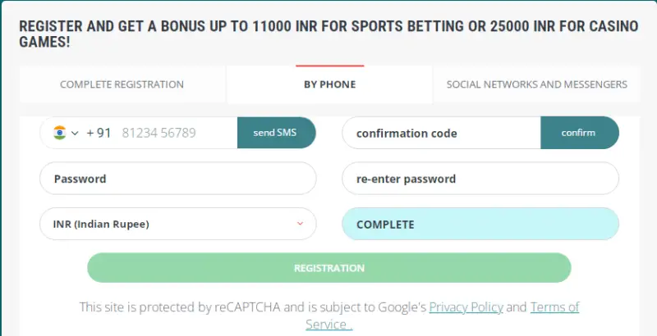Focus the phone number field
The image size is (657, 336).
(172, 133)
